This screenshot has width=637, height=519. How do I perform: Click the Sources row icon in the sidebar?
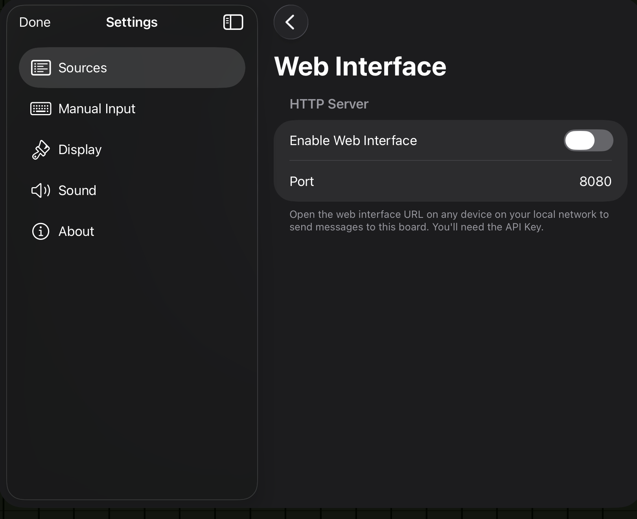[40, 68]
